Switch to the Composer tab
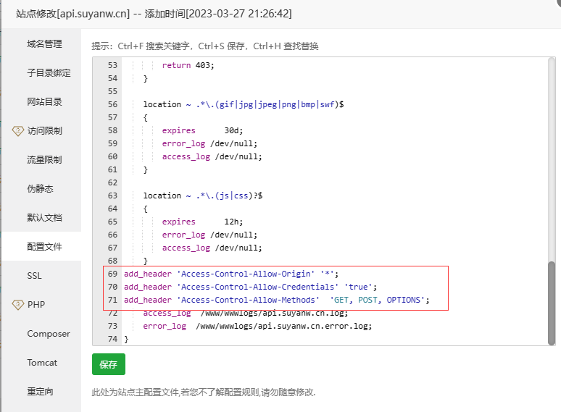The width and height of the screenshot is (561, 412). [49, 334]
